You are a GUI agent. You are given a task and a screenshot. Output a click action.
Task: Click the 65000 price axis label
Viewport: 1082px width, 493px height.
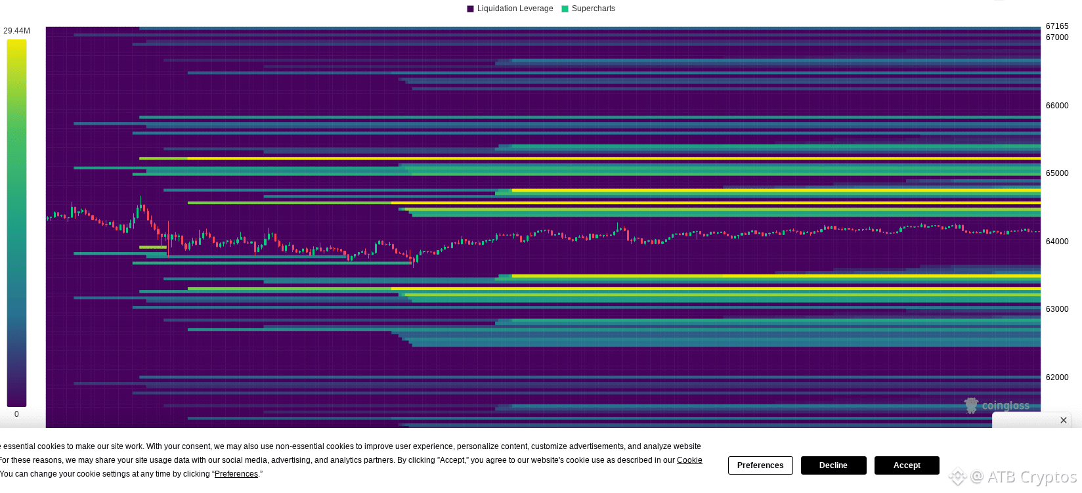[x=1057, y=173]
